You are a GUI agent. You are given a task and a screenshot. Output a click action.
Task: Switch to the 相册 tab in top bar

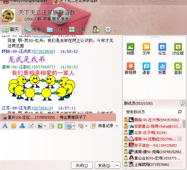coord(33,30)
